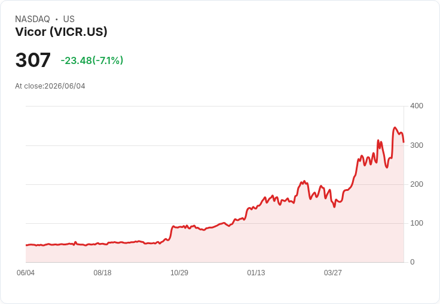Click the NASDAQ exchange label
This screenshot has width=440, height=304.
(32, 19)
